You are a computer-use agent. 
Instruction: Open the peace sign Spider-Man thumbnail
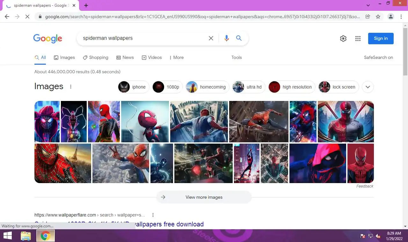click(x=121, y=163)
